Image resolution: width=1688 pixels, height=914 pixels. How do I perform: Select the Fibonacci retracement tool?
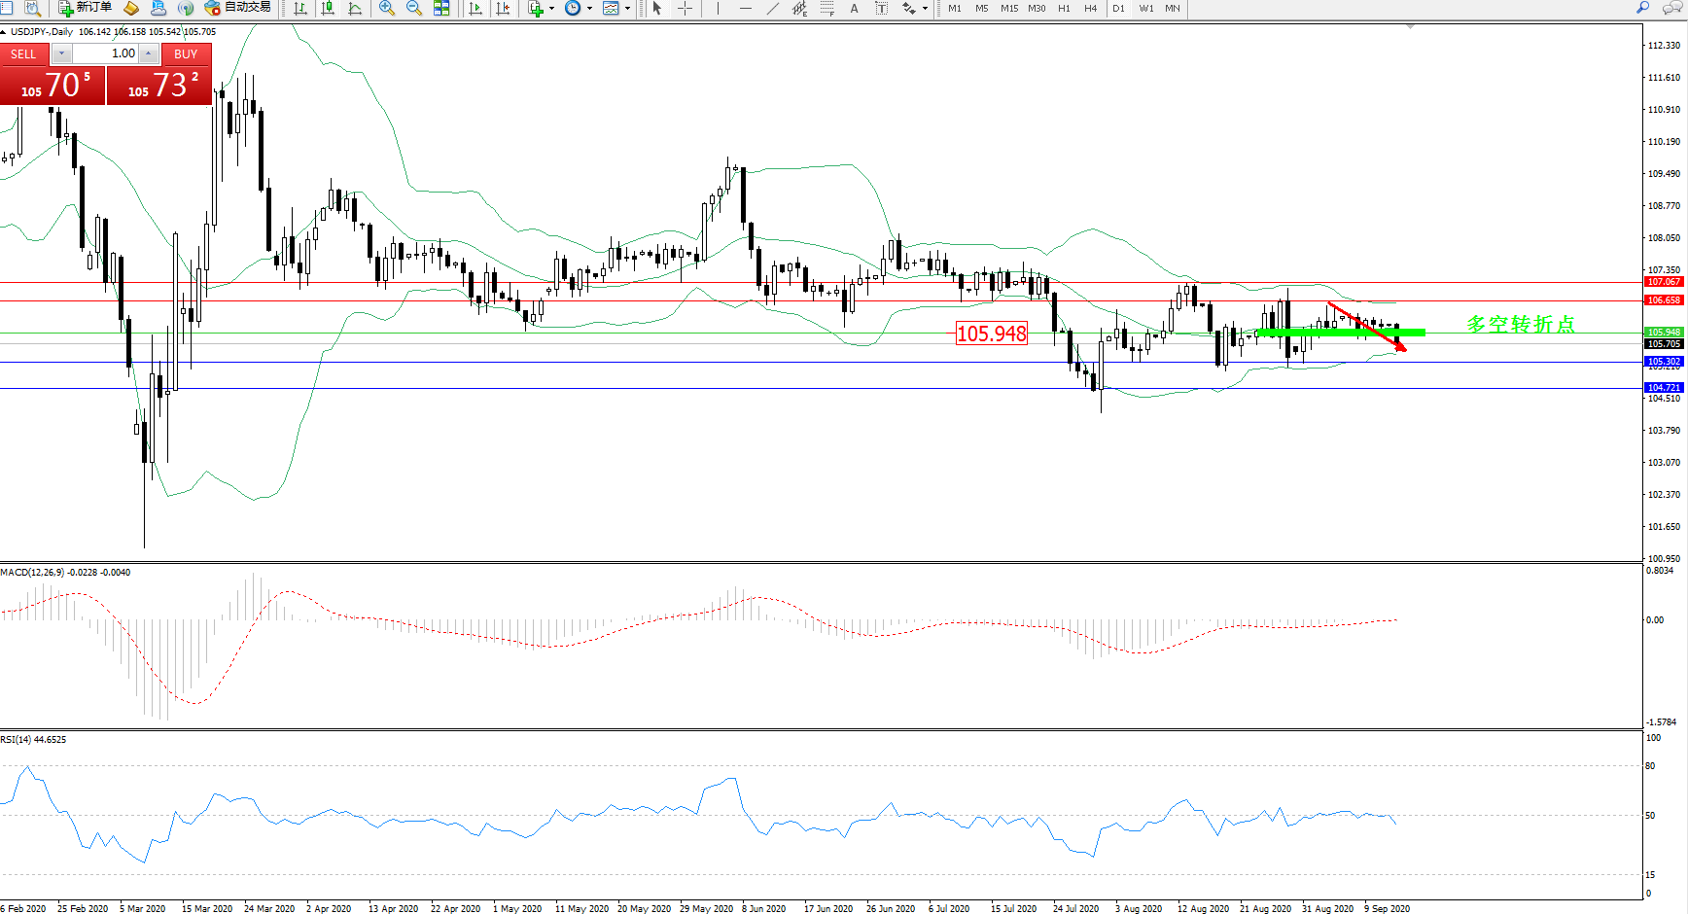point(826,9)
